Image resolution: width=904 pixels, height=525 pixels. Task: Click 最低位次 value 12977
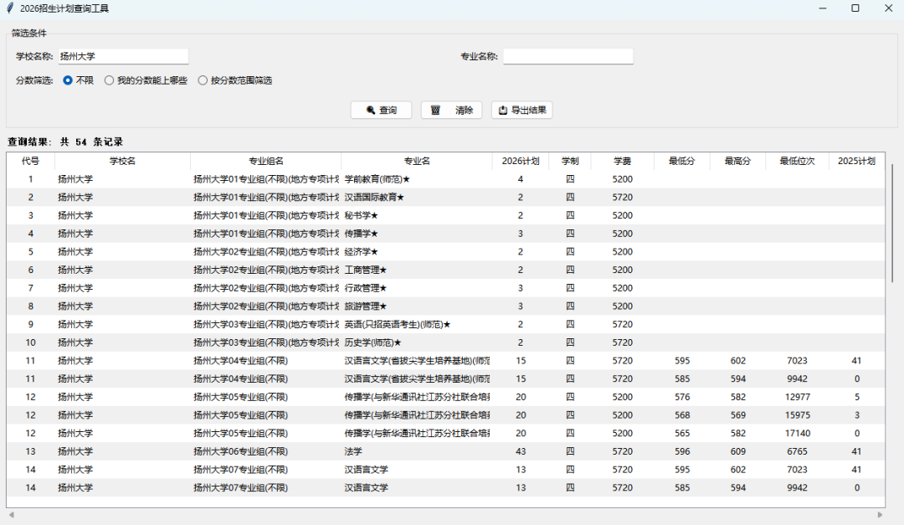pos(798,397)
